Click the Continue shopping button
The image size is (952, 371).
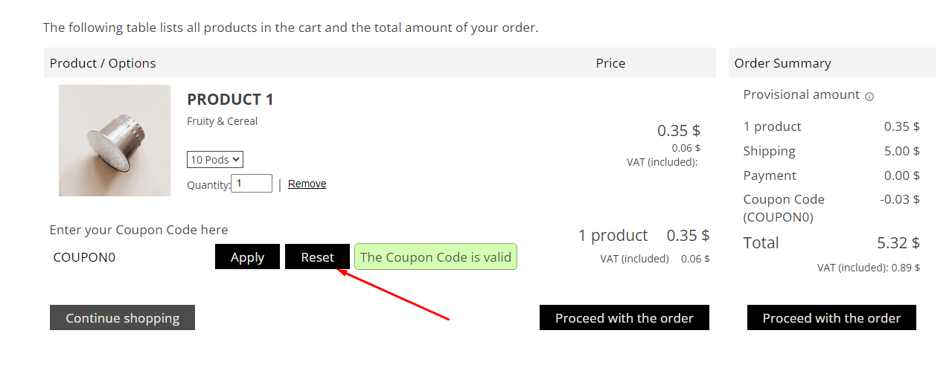(122, 318)
